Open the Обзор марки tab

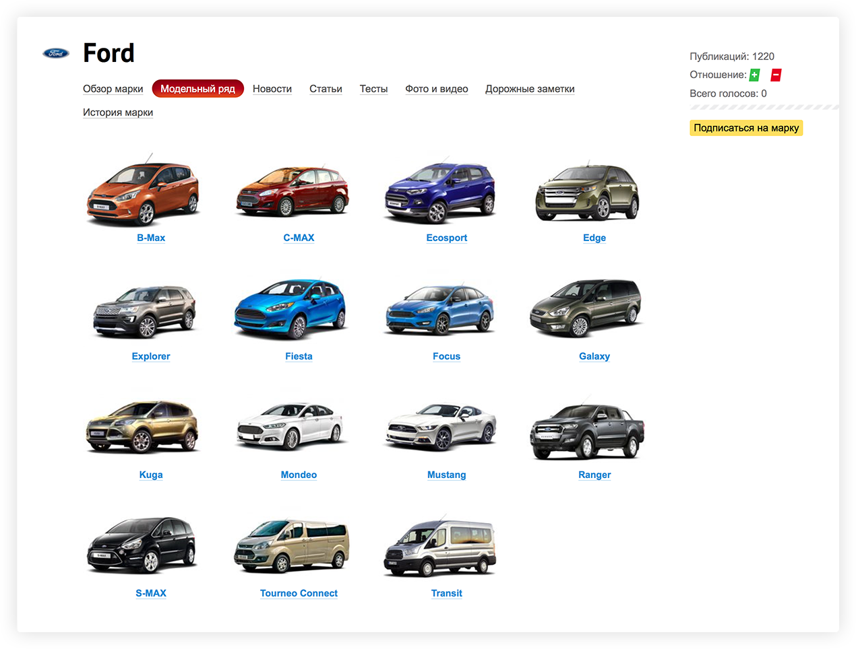[113, 89]
